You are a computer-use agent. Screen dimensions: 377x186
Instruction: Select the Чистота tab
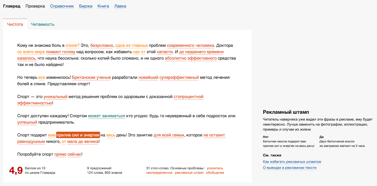15,24
